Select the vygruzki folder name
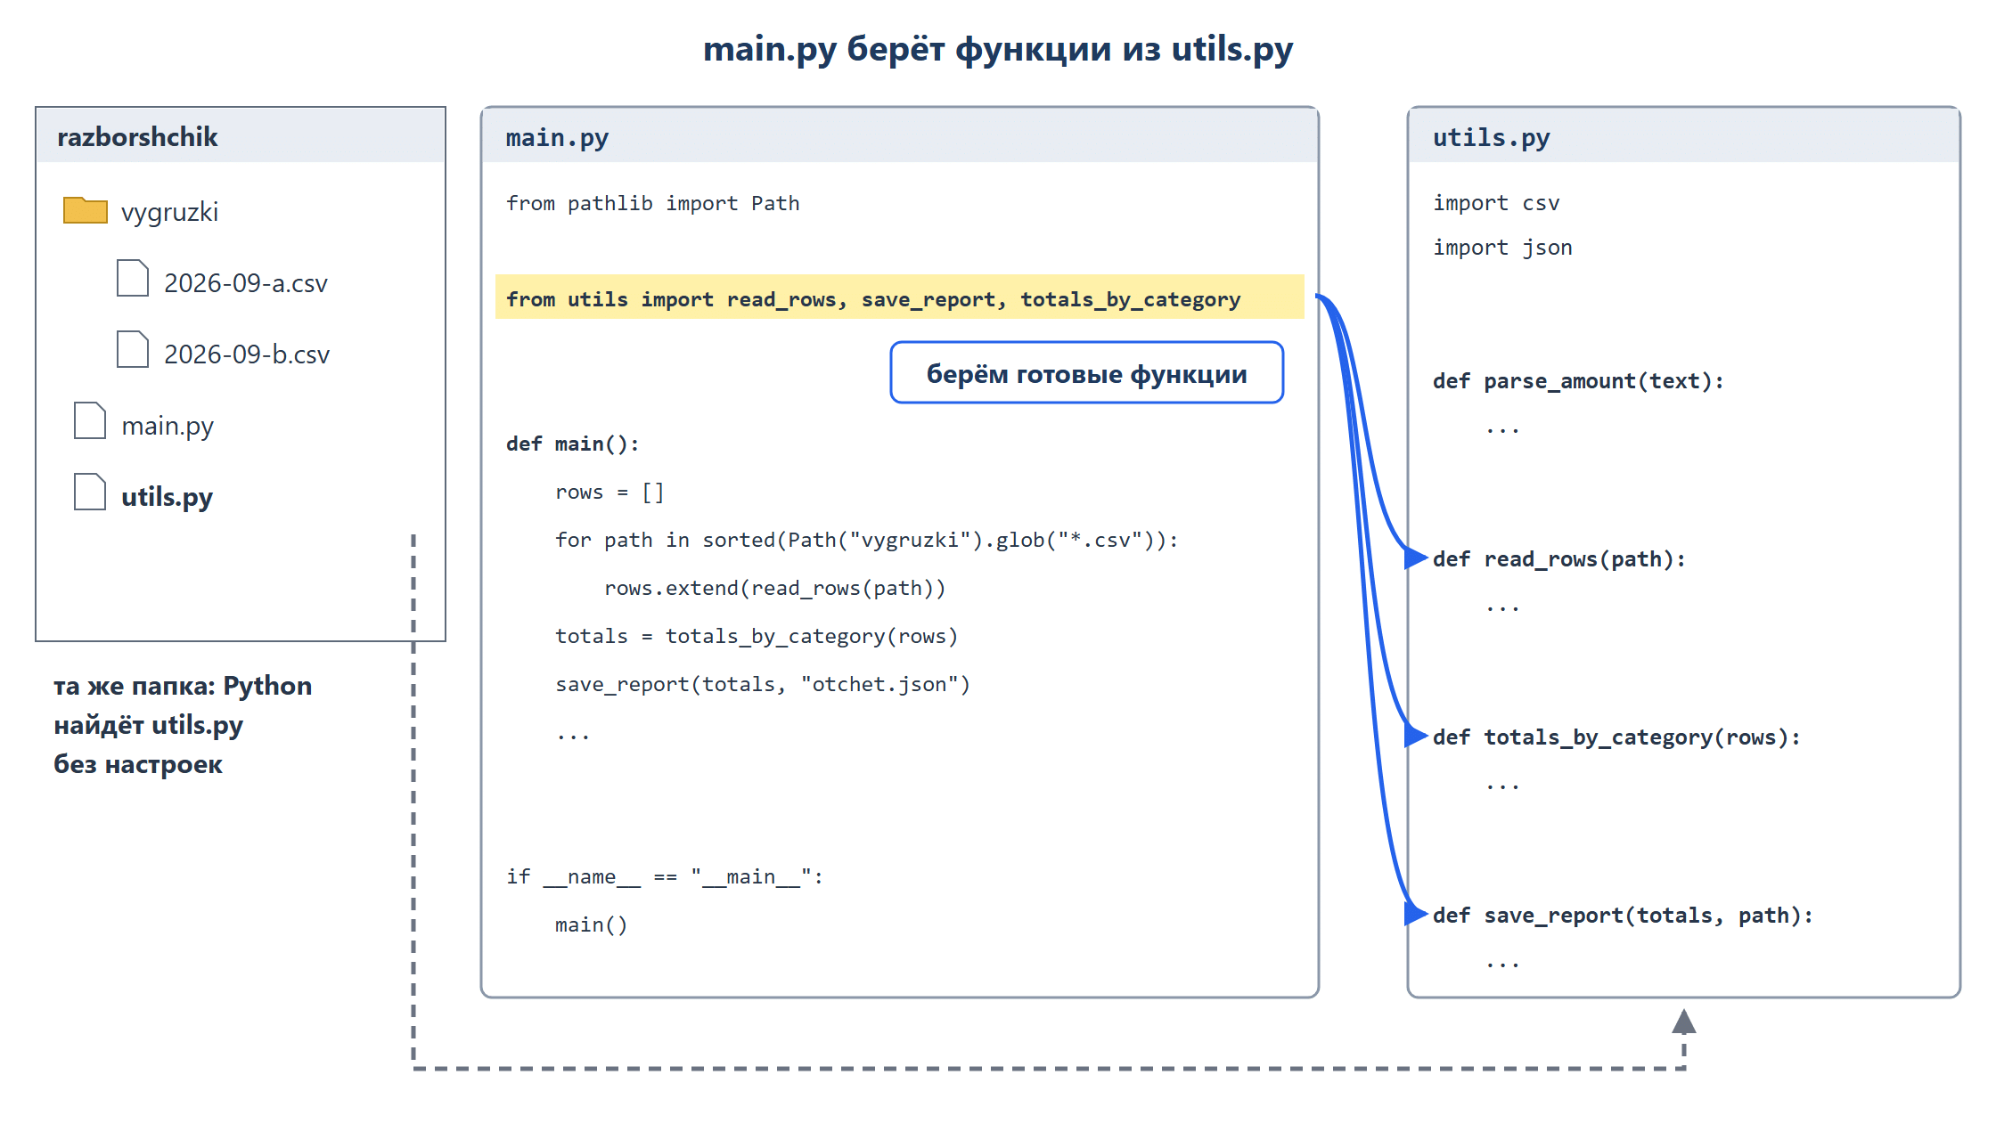Viewport: 1996px width, 1140px height. tap(169, 212)
